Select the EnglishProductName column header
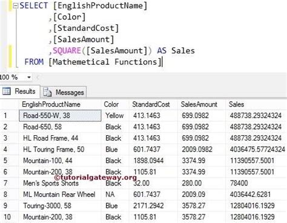Screen dimensions: 287x223 pyautogui.click(x=60, y=104)
